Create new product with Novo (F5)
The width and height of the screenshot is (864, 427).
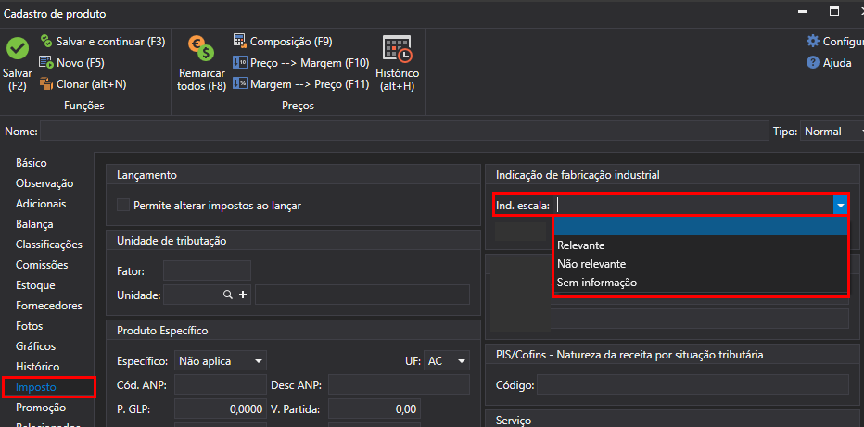pyautogui.click(x=46, y=63)
